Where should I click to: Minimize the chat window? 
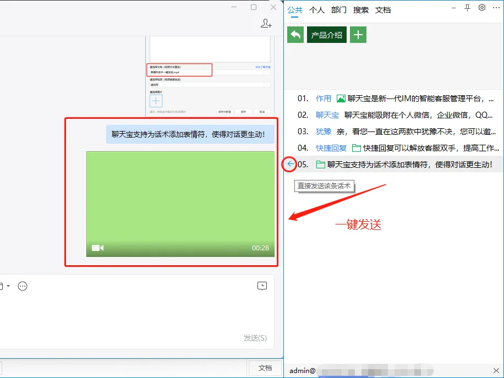(x=234, y=7)
